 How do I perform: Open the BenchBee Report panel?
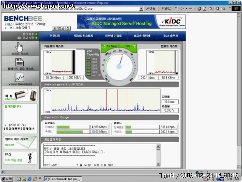[x=20, y=142]
